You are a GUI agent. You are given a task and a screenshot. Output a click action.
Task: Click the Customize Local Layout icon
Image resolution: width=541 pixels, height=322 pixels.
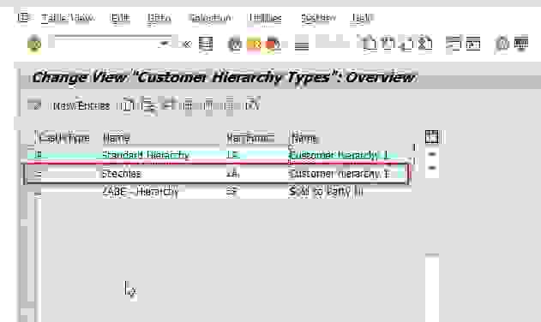point(521,44)
